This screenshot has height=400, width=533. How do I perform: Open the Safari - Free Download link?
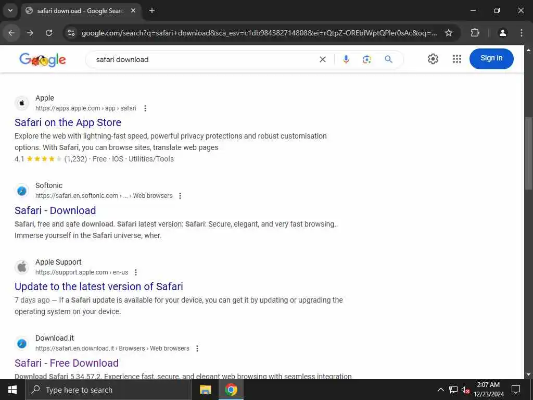[x=67, y=363]
